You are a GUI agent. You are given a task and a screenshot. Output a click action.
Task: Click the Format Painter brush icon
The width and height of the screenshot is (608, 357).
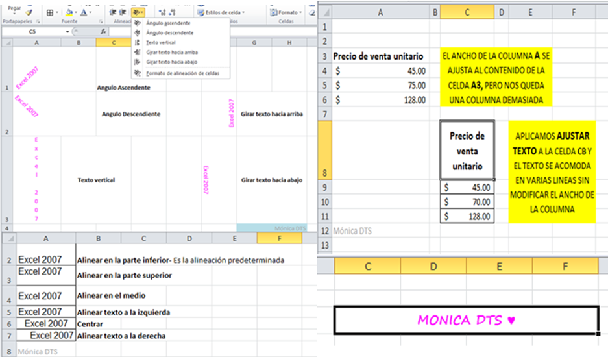pyautogui.click(x=29, y=13)
